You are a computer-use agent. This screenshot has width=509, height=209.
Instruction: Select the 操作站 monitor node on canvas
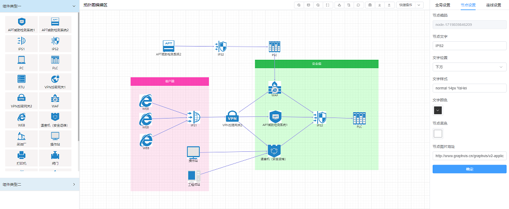(193, 152)
